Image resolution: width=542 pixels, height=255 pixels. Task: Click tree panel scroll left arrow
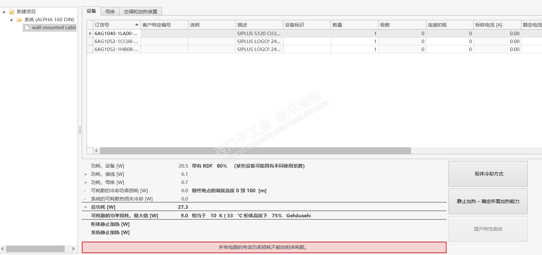pos(3,249)
